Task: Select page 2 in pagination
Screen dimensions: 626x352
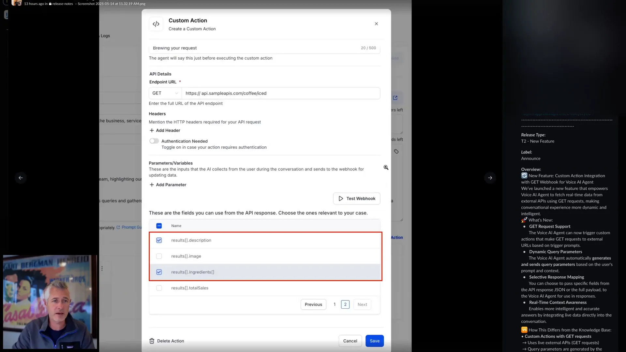Action: 345,304
